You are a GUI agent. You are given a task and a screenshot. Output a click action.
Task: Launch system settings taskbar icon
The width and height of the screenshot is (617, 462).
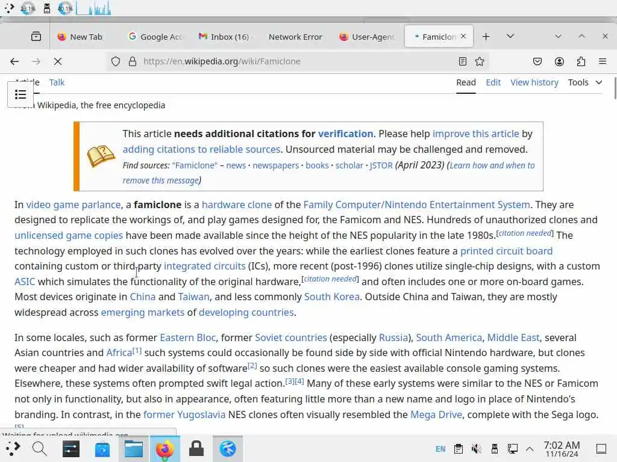71,449
